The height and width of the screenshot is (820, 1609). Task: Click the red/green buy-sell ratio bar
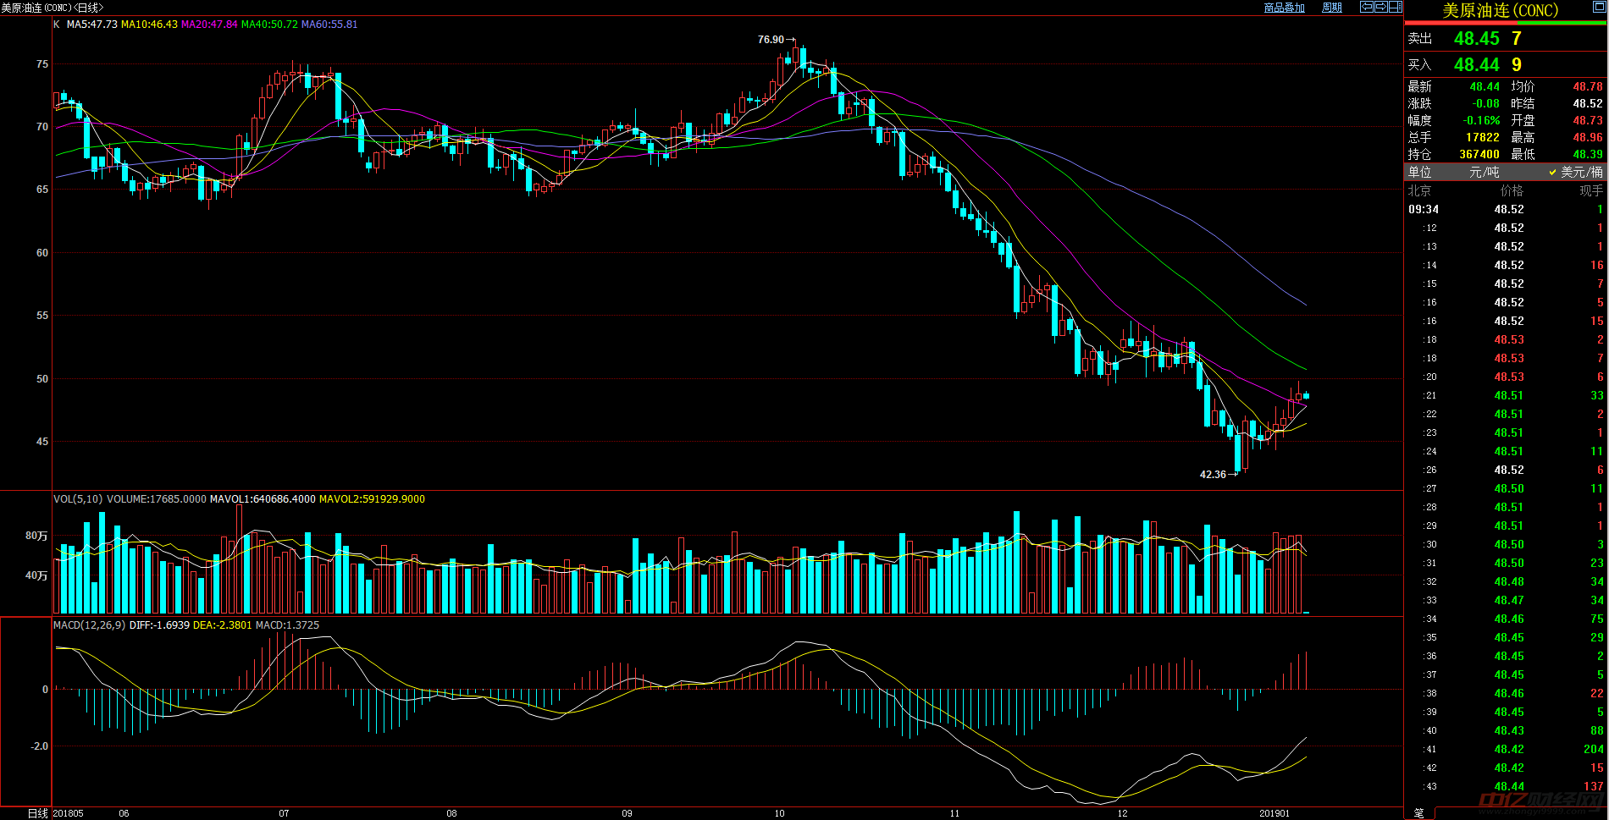(x=1505, y=24)
